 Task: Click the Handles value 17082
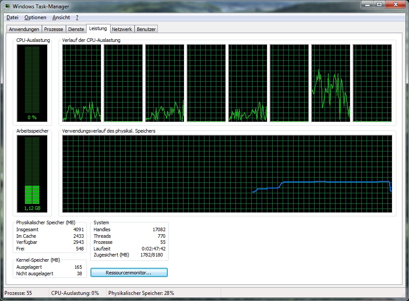159,229
